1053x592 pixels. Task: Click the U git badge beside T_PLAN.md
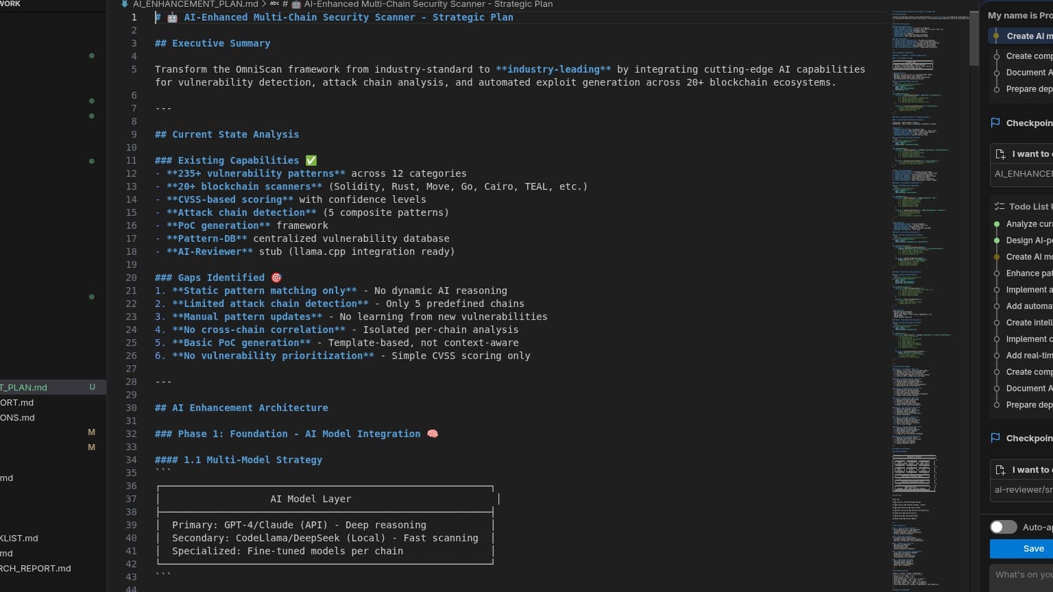pyautogui.click(x=92, y=387)
